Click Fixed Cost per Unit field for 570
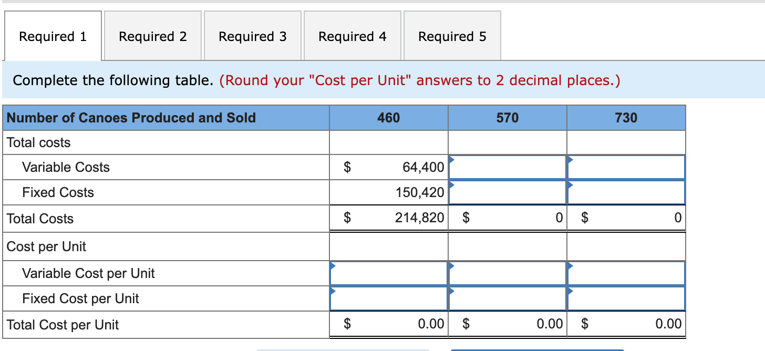This screenshot has width=765, height=351. (506, 298)
